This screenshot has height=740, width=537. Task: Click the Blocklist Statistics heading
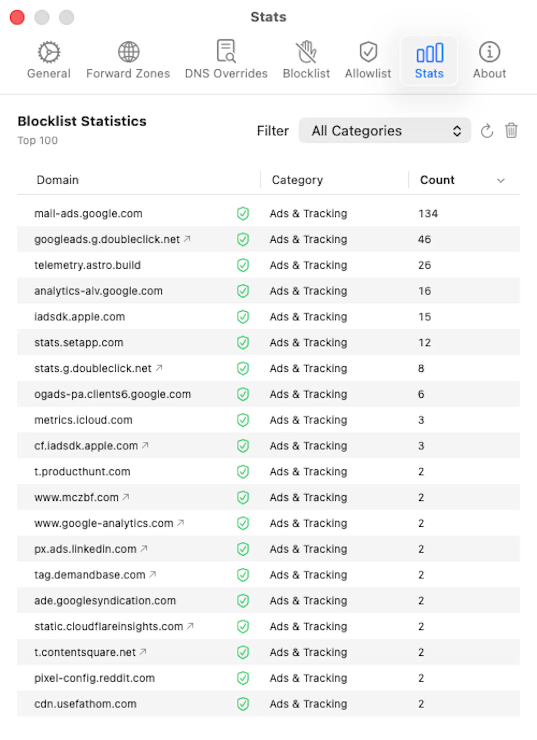[x=82, y=121]
